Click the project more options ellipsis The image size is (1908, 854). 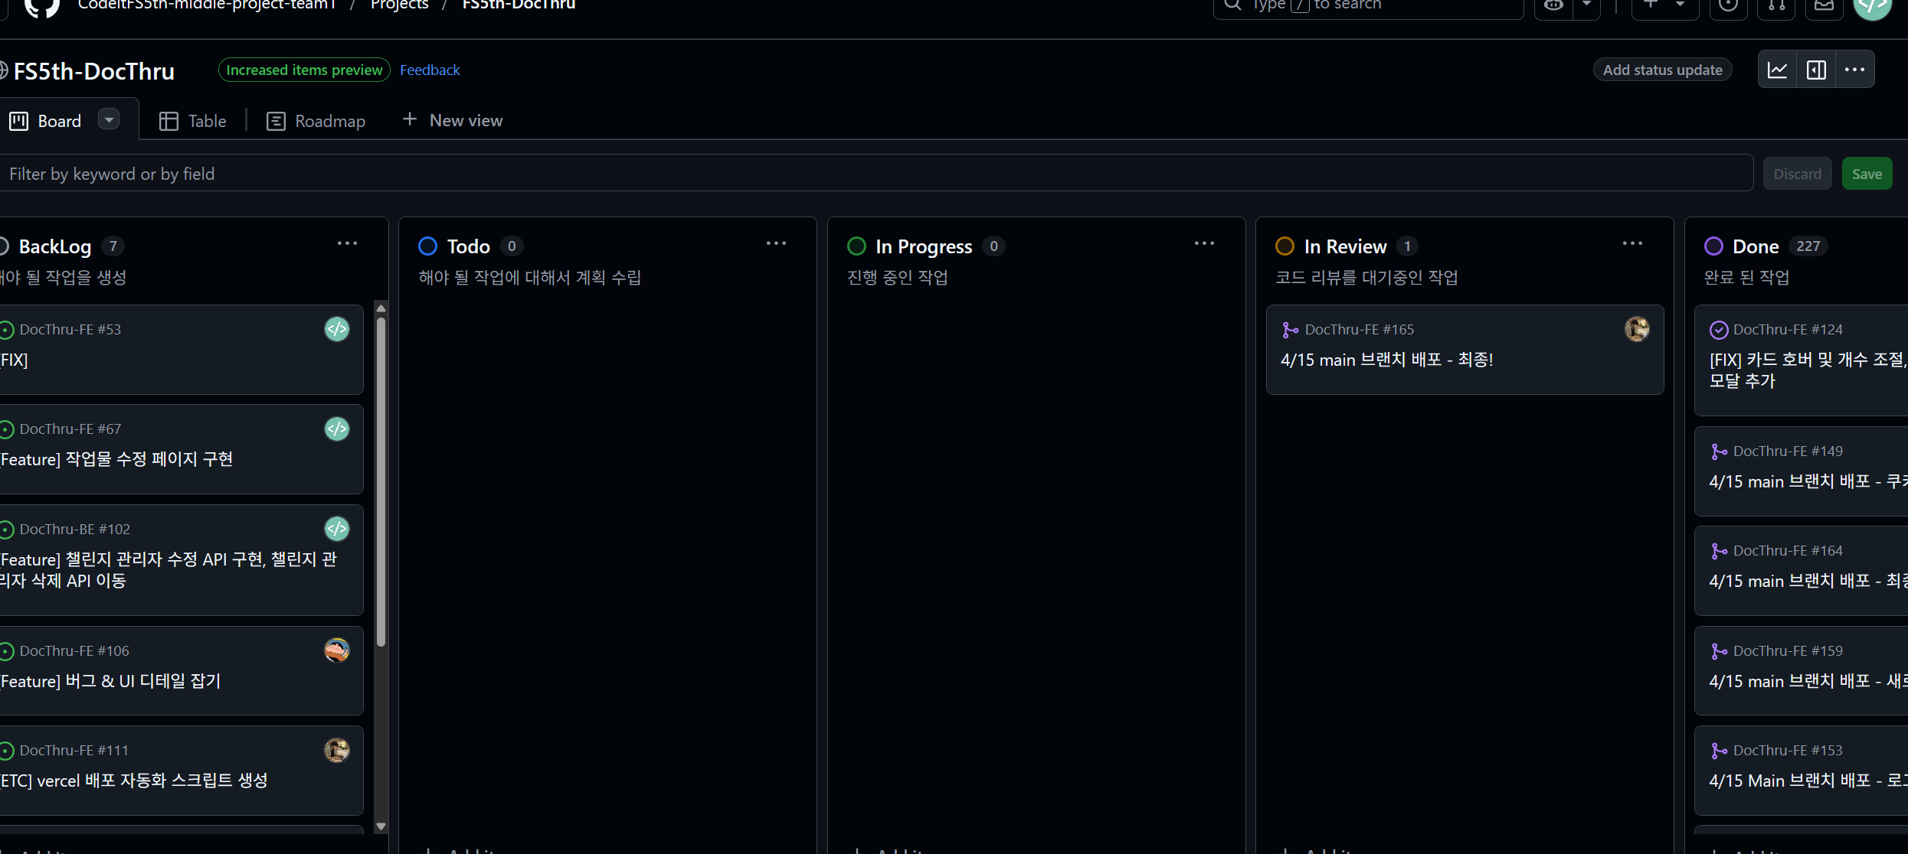pos(1854,70)
